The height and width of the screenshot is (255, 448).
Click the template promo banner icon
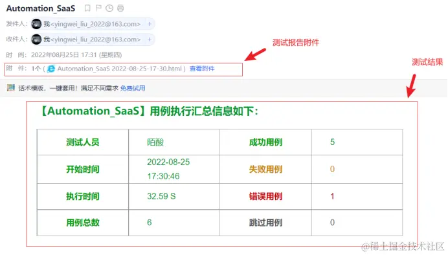tap(11, 87)
